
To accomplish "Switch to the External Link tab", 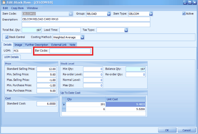I will [x=59, y=45].
